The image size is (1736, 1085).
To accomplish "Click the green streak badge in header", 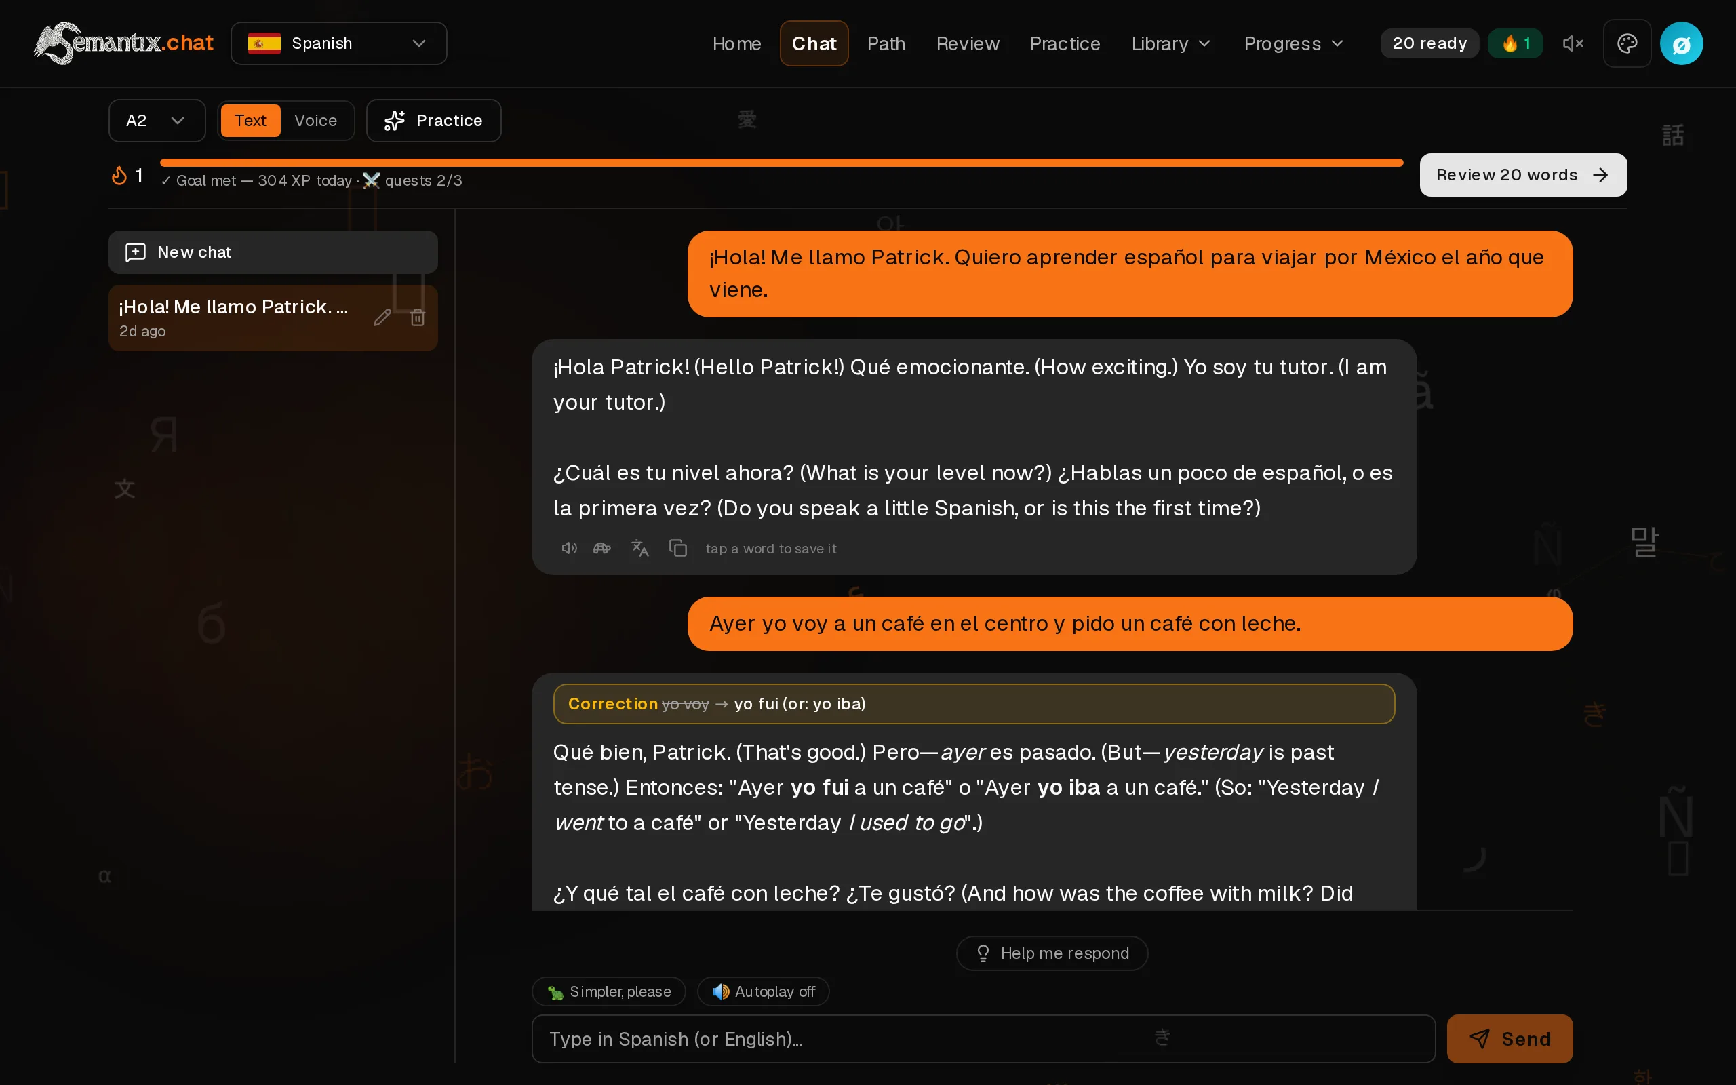I will pyautogui.click(x=1515, y=43).
